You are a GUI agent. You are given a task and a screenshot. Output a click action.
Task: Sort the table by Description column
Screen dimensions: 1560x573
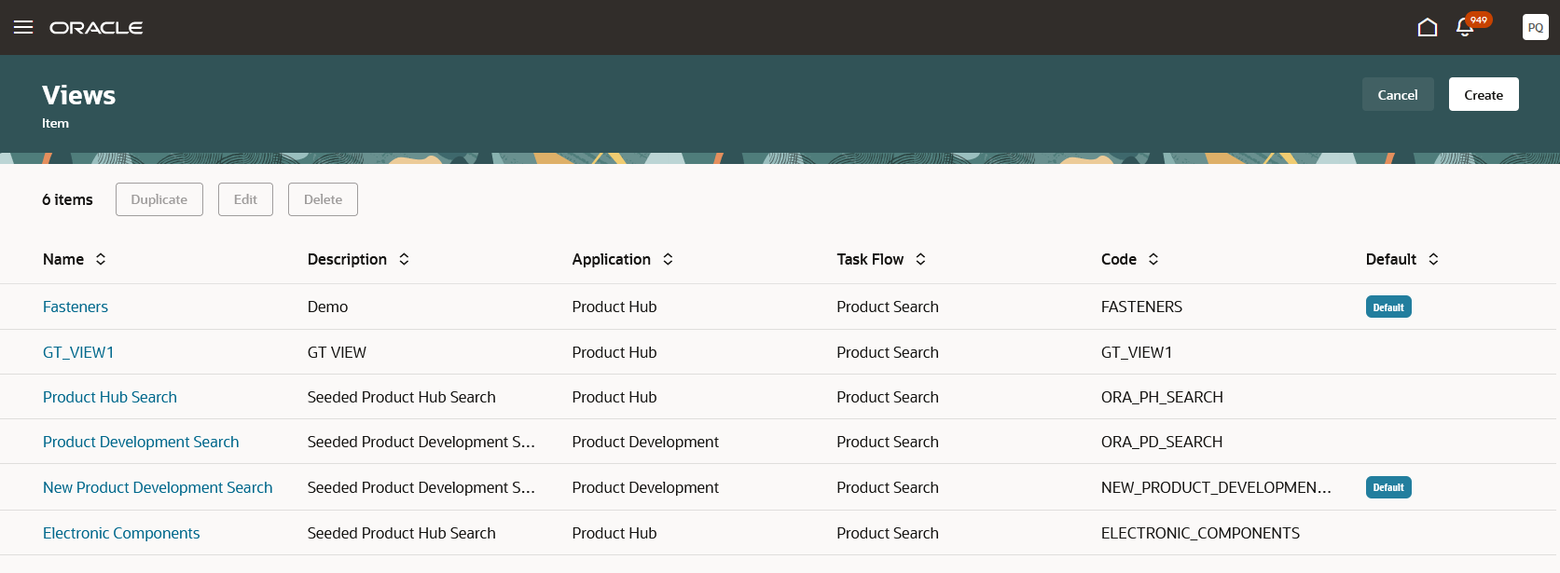[404, 259]
